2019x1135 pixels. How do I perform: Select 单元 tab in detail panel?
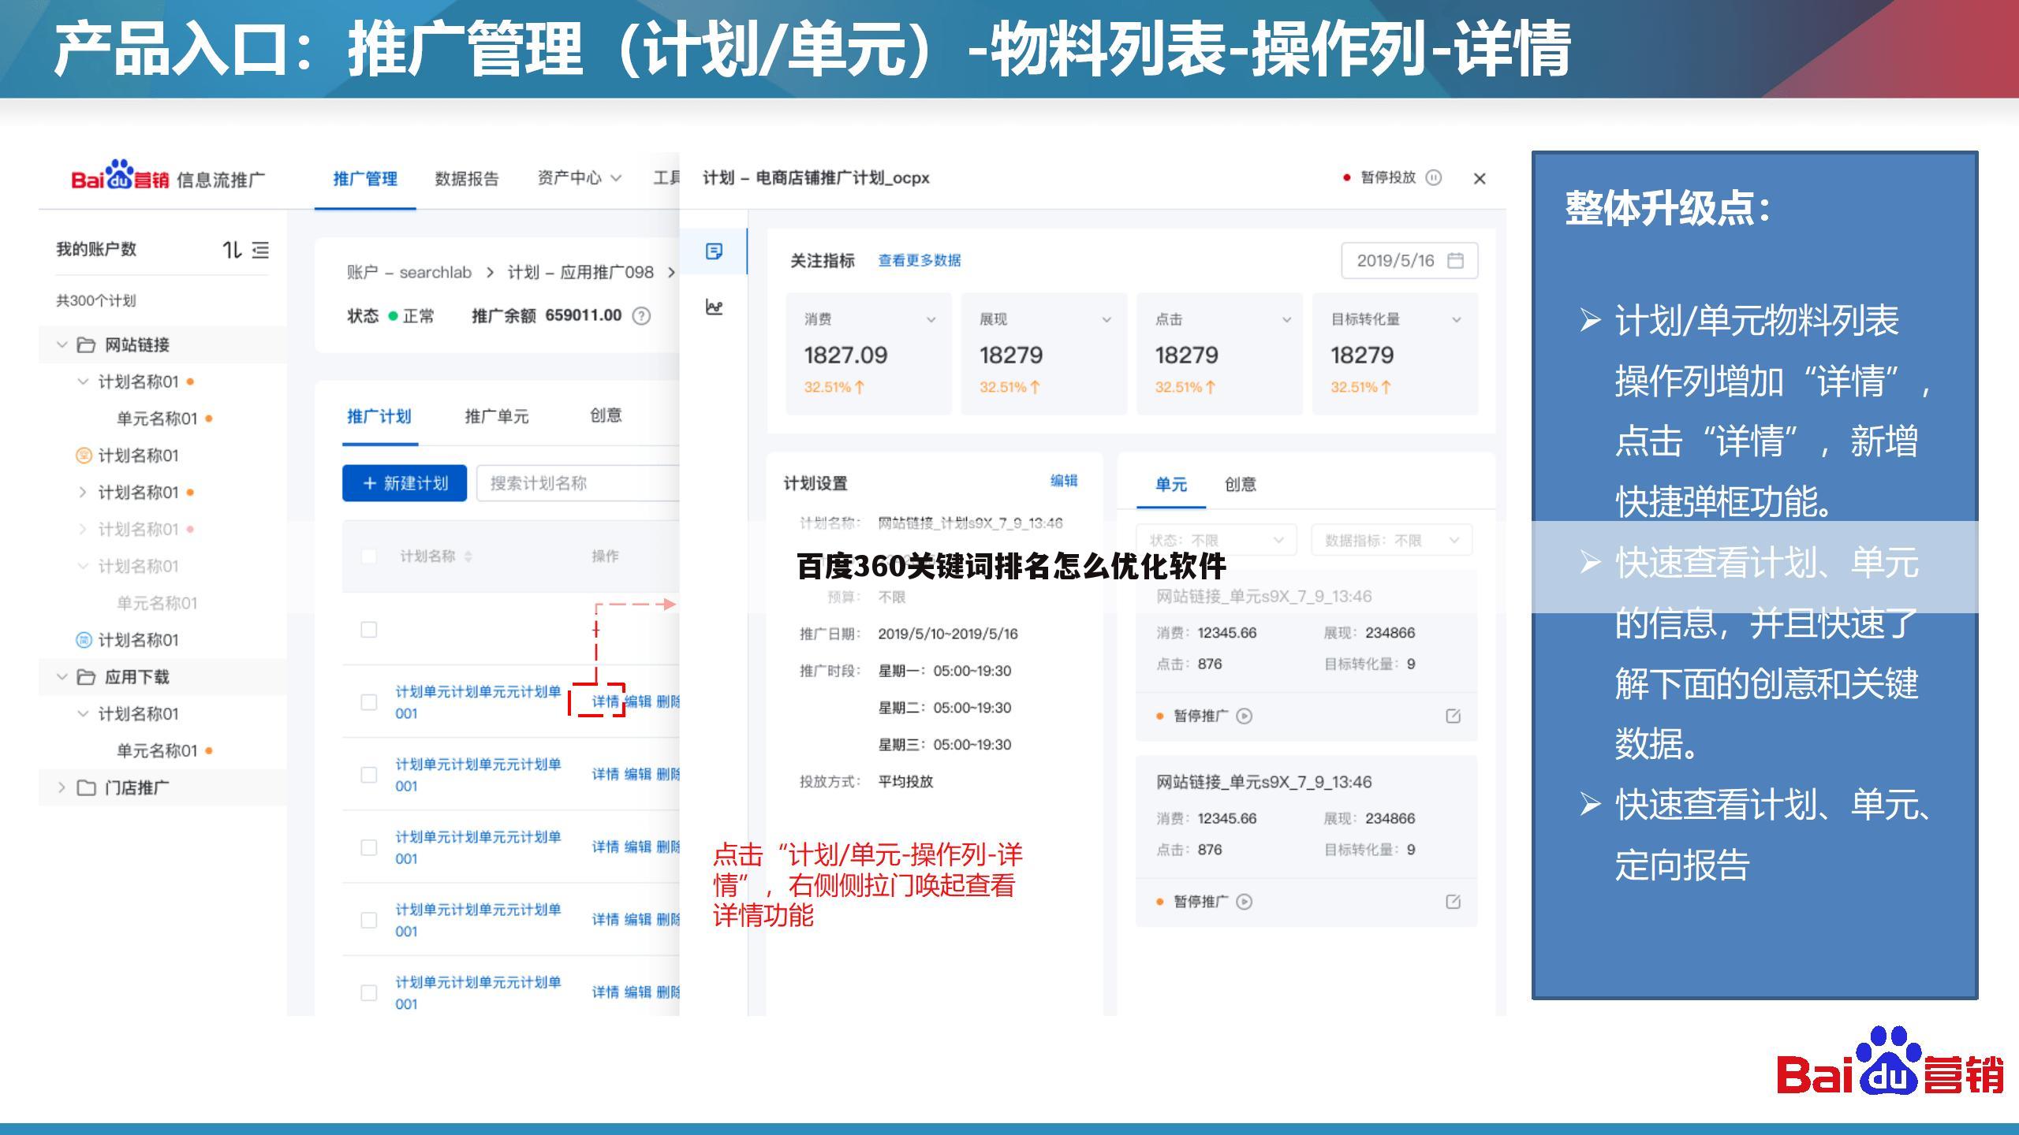(x=1171, y=485)
